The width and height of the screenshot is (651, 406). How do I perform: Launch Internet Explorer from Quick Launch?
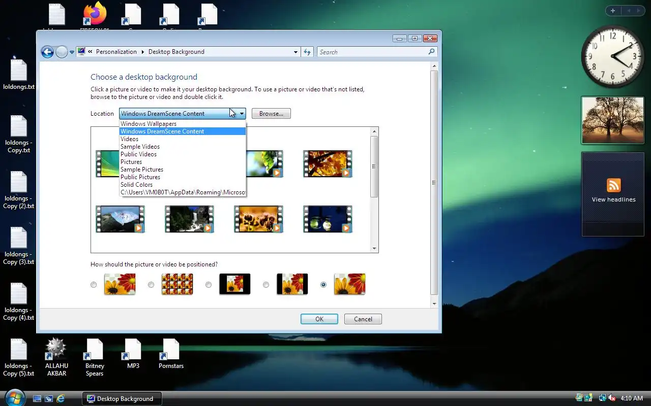61,399
